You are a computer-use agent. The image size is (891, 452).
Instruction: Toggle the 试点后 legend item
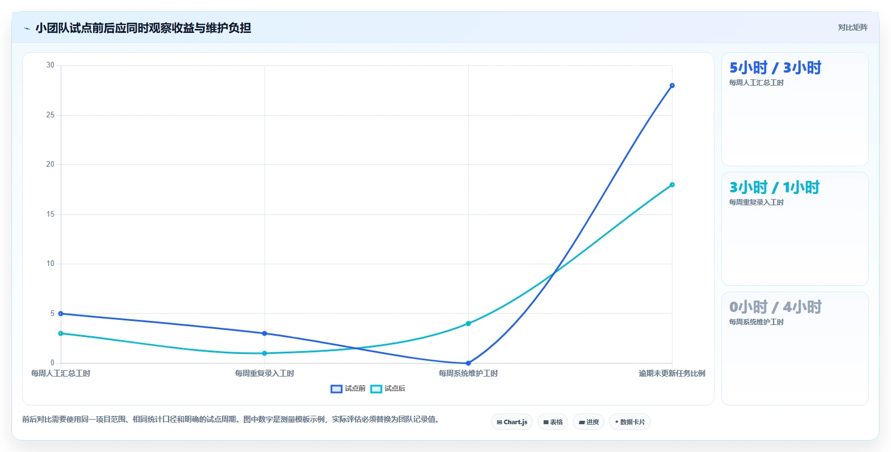pos(388,388)
